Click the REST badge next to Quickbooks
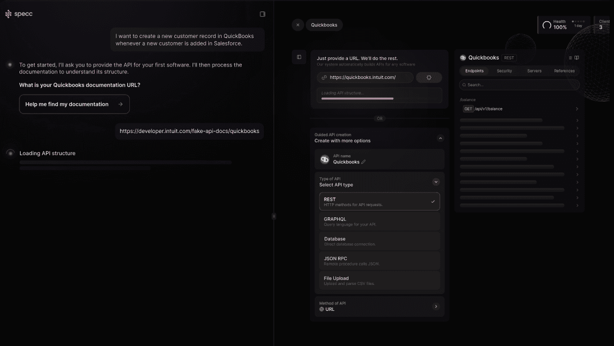This screenshot has width=614, height=346. 509,58
